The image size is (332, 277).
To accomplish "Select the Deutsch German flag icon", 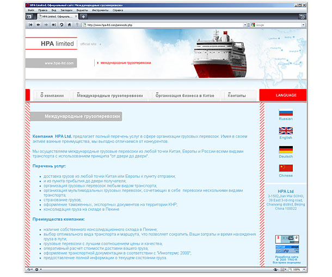I will tap(286, 149).
